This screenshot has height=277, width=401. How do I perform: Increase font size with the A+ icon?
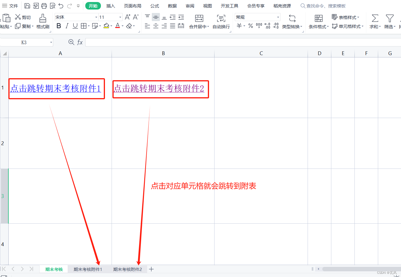click(127, 17)
